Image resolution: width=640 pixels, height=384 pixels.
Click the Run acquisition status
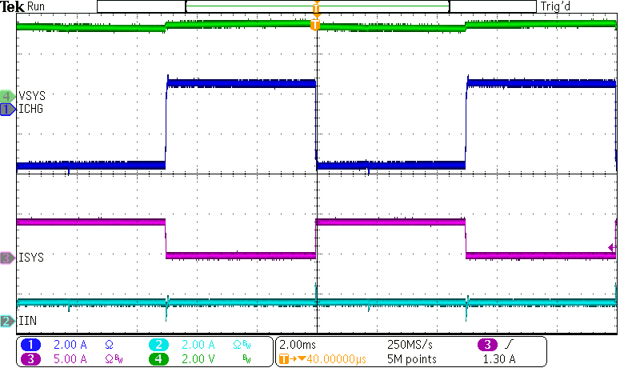coord(37,6)
